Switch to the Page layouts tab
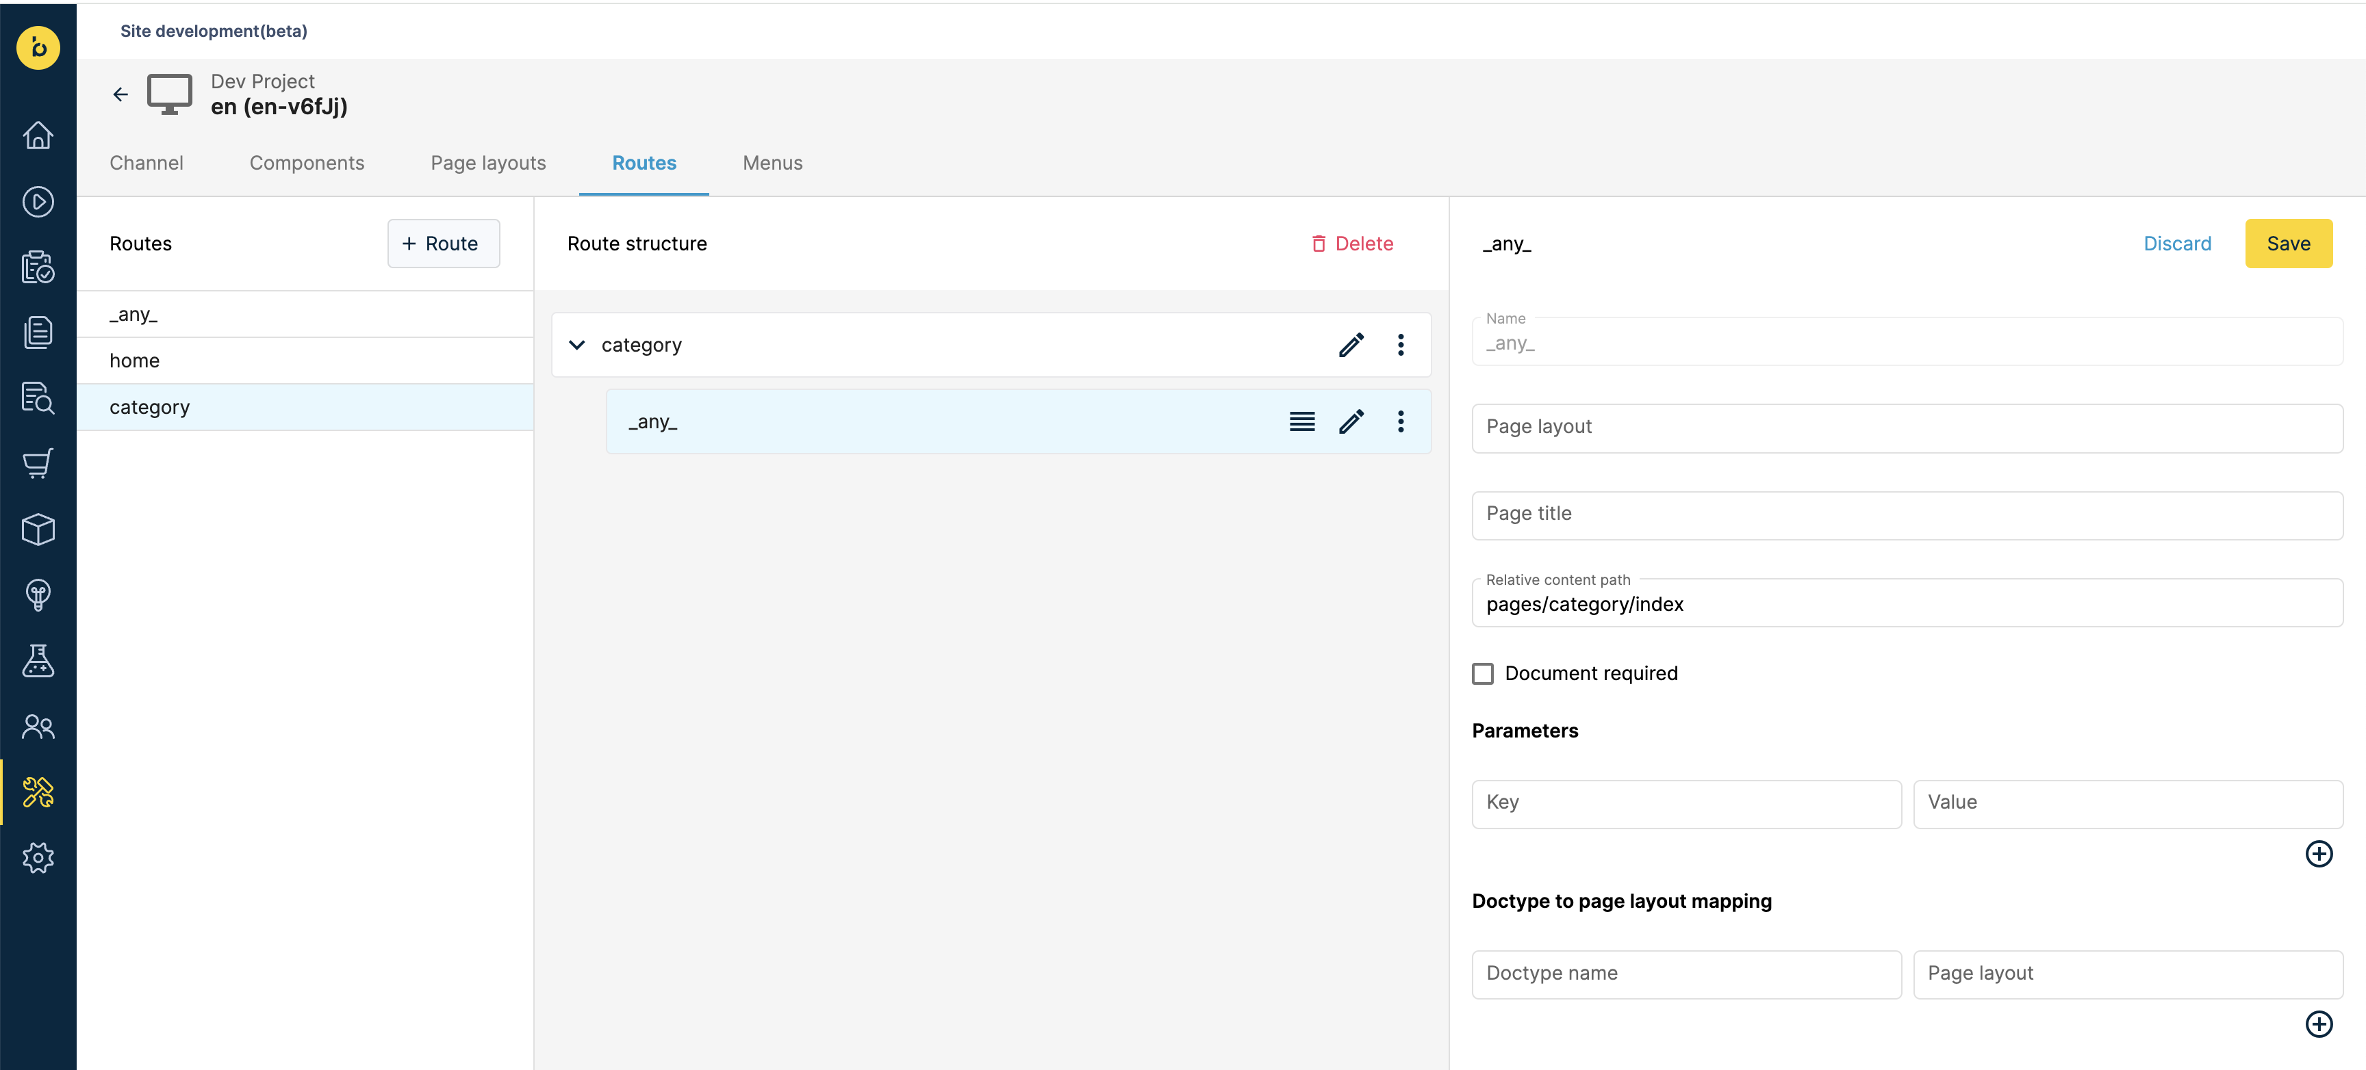Viewport: 2366px width, 1070px height. click(487, 164)
